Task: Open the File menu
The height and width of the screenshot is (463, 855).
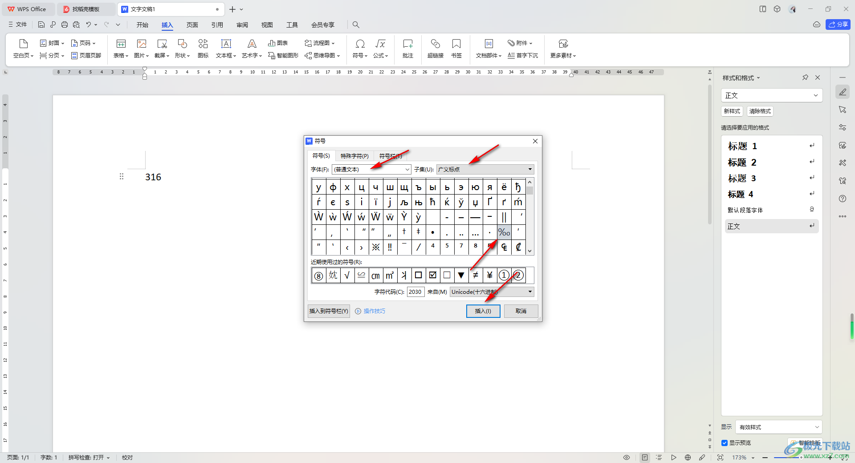Action: [17, 24]
